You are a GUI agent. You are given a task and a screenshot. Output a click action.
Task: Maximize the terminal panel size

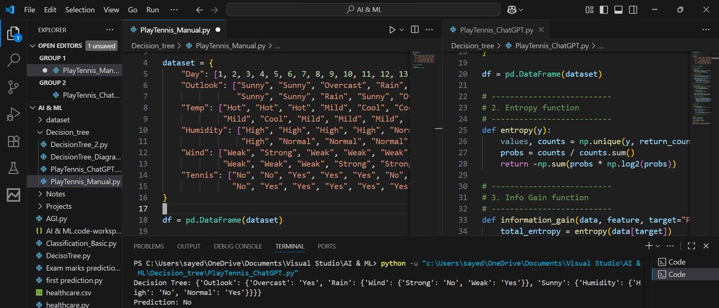691,246
